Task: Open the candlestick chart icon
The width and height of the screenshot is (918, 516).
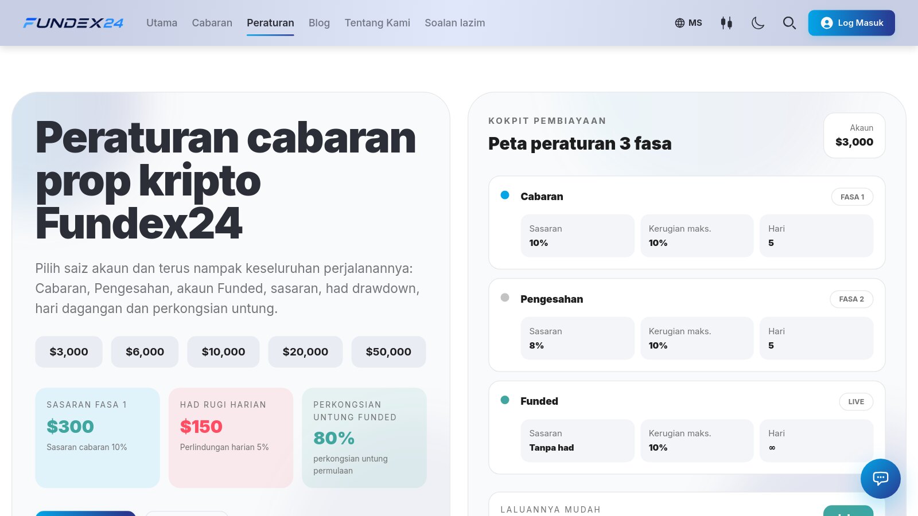Action: point(726,23)
